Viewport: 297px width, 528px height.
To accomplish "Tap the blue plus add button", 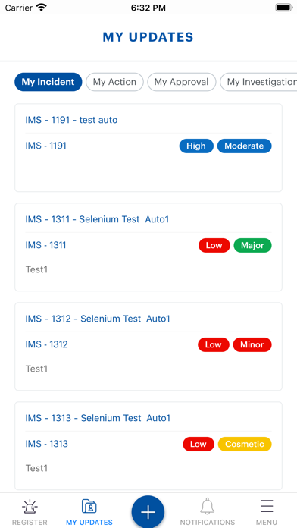I will coord(148,512).
